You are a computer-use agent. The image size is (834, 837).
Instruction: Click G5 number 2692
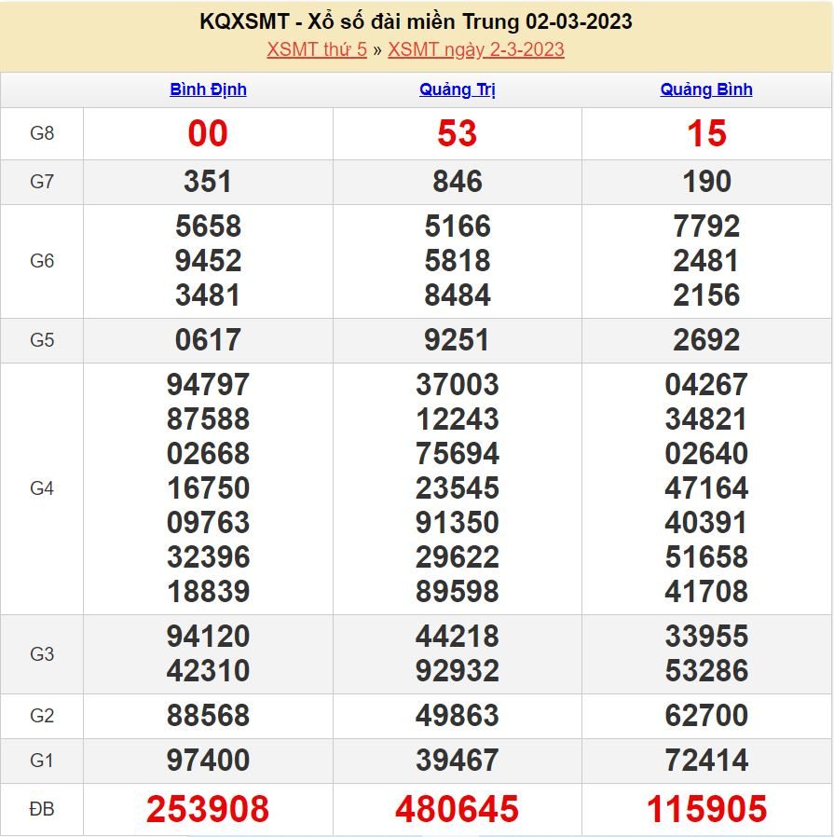706,340
